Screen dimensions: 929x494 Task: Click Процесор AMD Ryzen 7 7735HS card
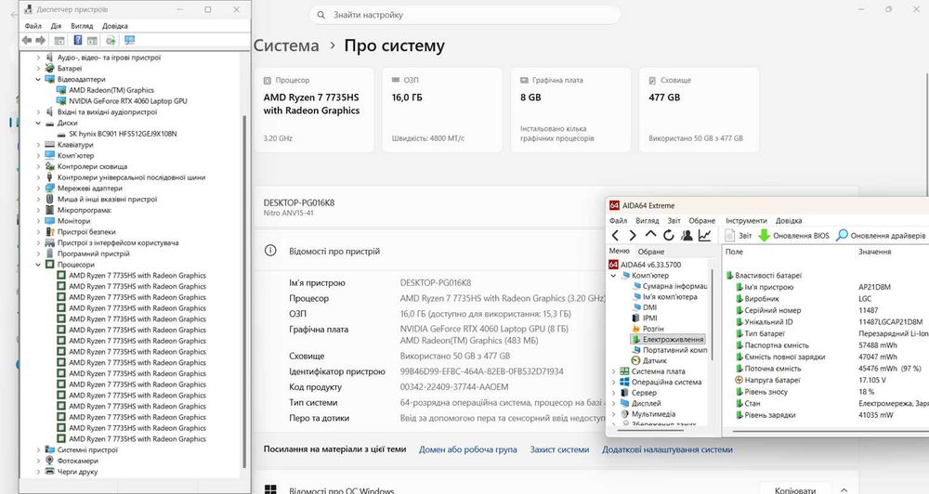(x=314, y=110)
